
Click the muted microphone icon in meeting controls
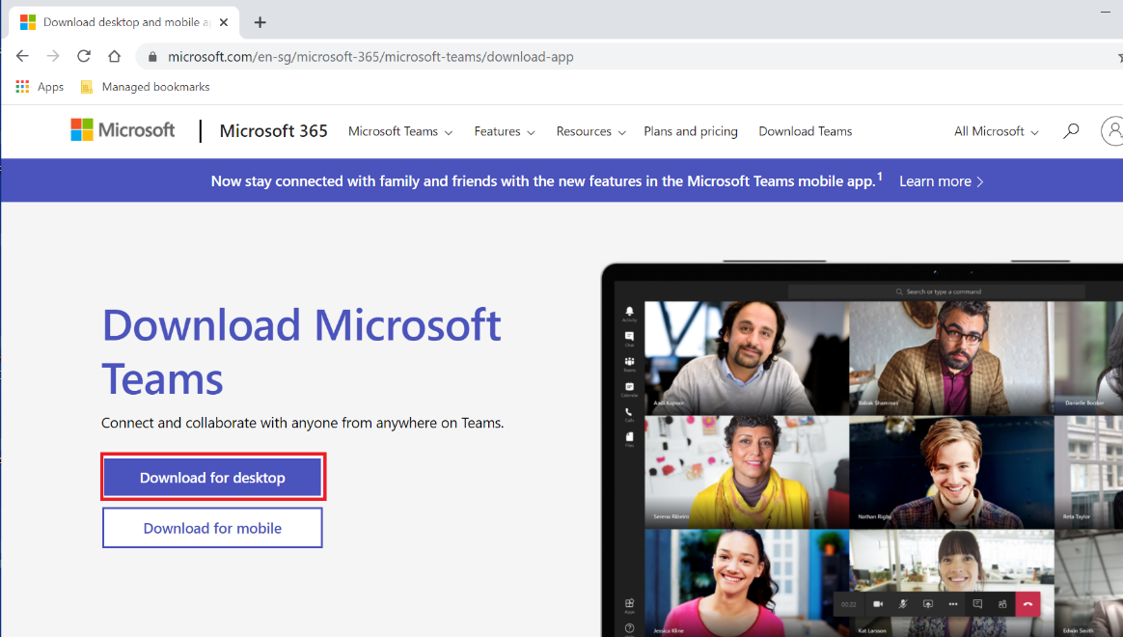click(x=903, y=604)
